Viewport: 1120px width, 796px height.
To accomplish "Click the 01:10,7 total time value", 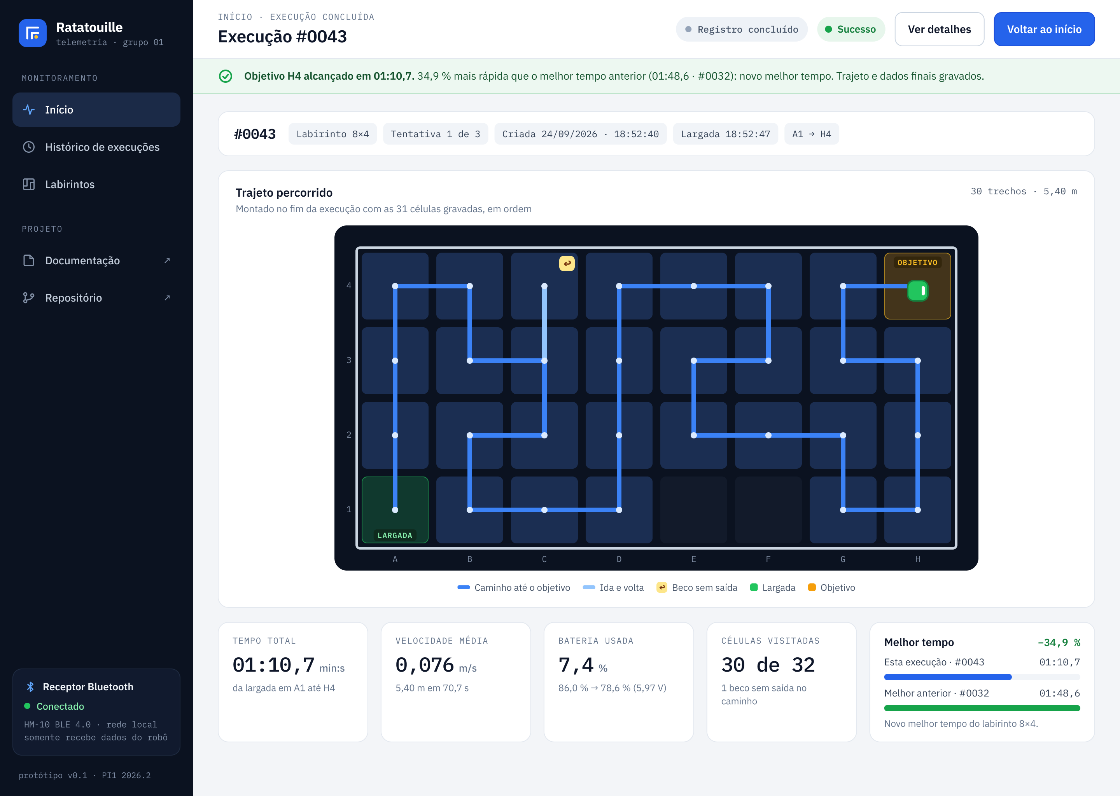I will 274,665.
